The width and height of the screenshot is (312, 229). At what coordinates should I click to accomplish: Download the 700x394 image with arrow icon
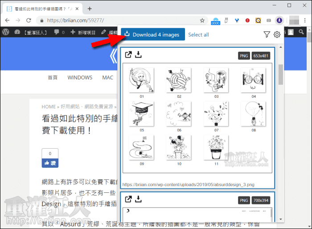138,199
